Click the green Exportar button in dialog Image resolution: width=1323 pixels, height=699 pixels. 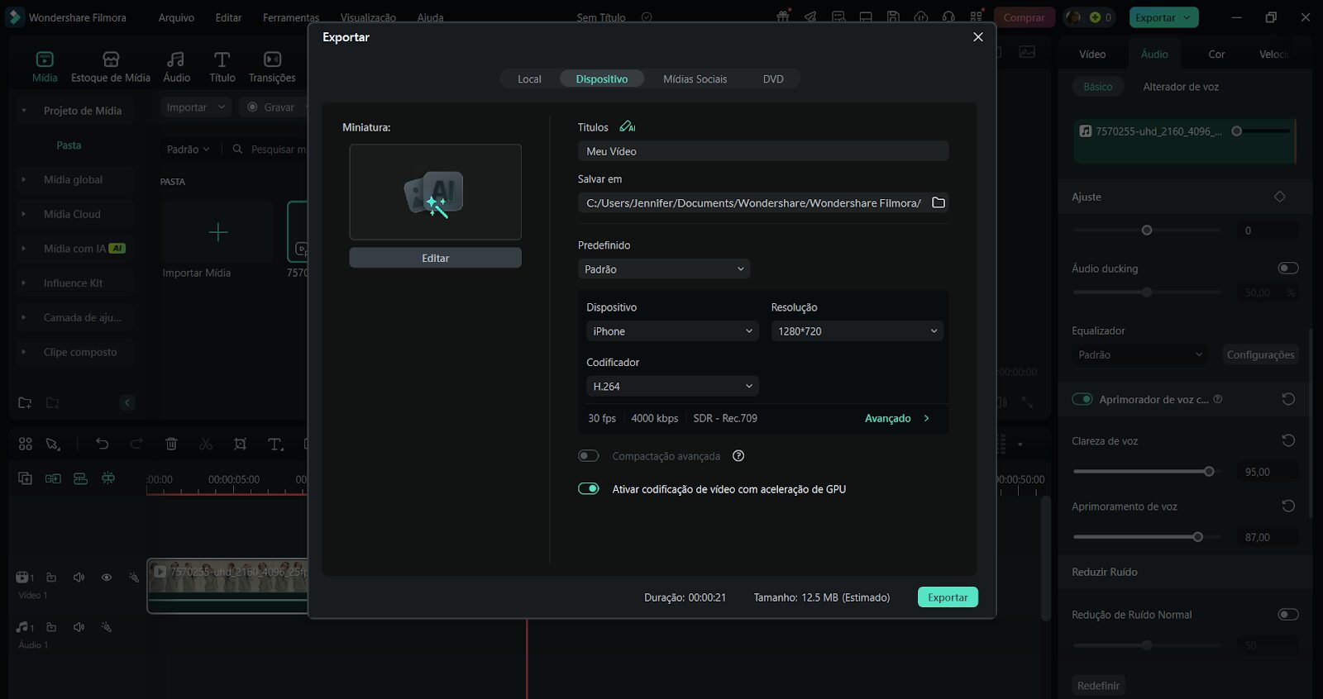(948, 597)
